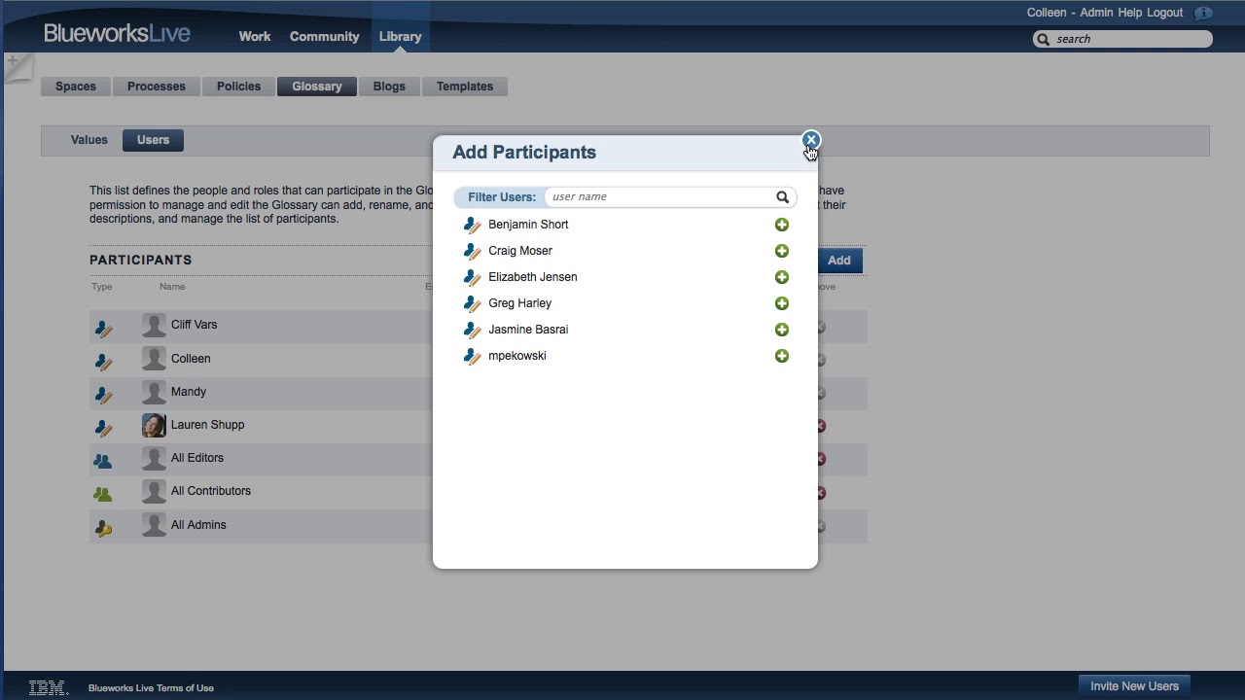
Task: Click the top search box
Action: (x=1128, y=39)
